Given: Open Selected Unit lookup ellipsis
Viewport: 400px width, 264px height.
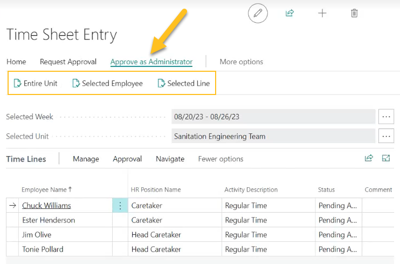Looking at the screenshot, I should coord(386,137).
